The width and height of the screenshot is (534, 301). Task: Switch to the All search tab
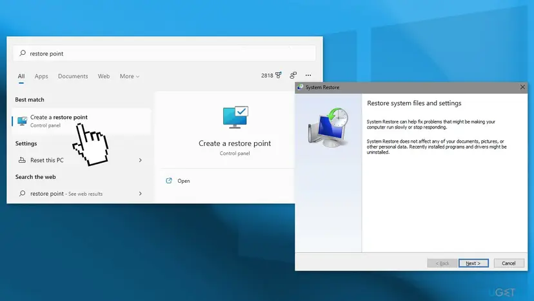21,76
